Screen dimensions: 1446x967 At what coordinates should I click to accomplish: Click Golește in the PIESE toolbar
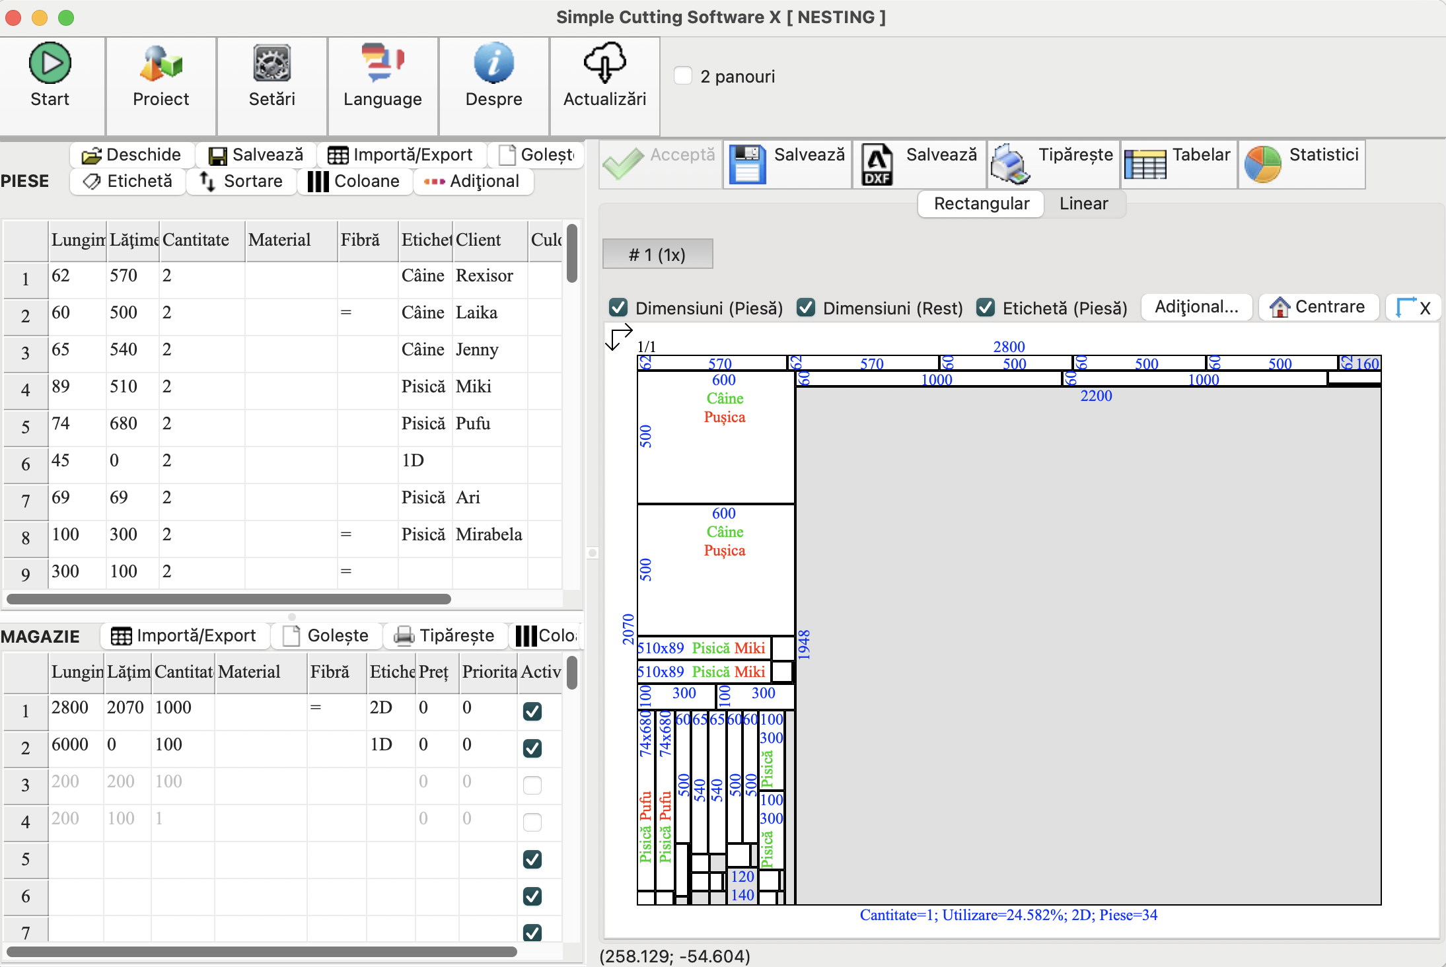point(536,155)
